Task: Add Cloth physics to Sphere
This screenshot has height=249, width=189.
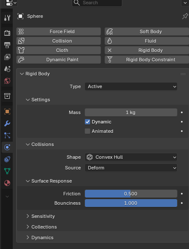Action: 59,50
